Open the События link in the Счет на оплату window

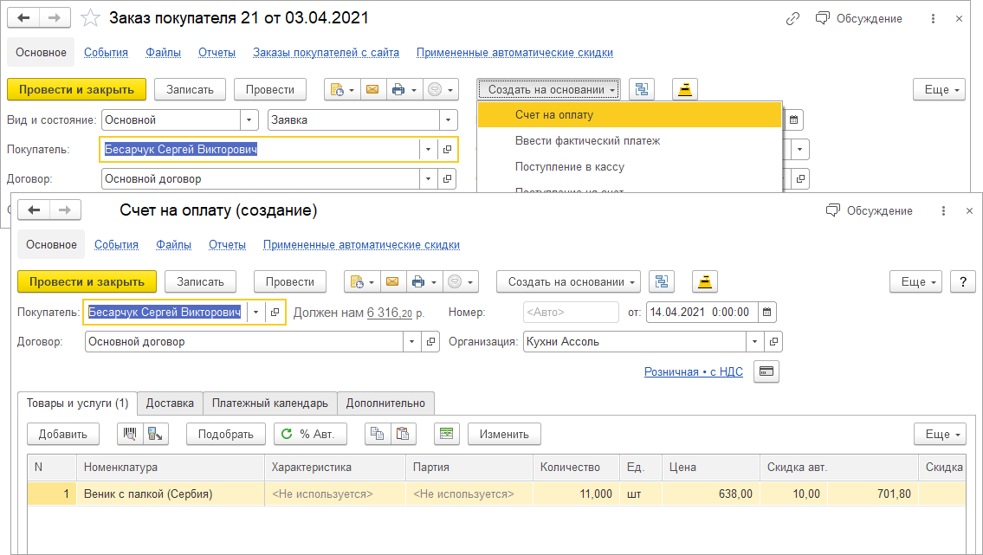(x=117, y=245)
